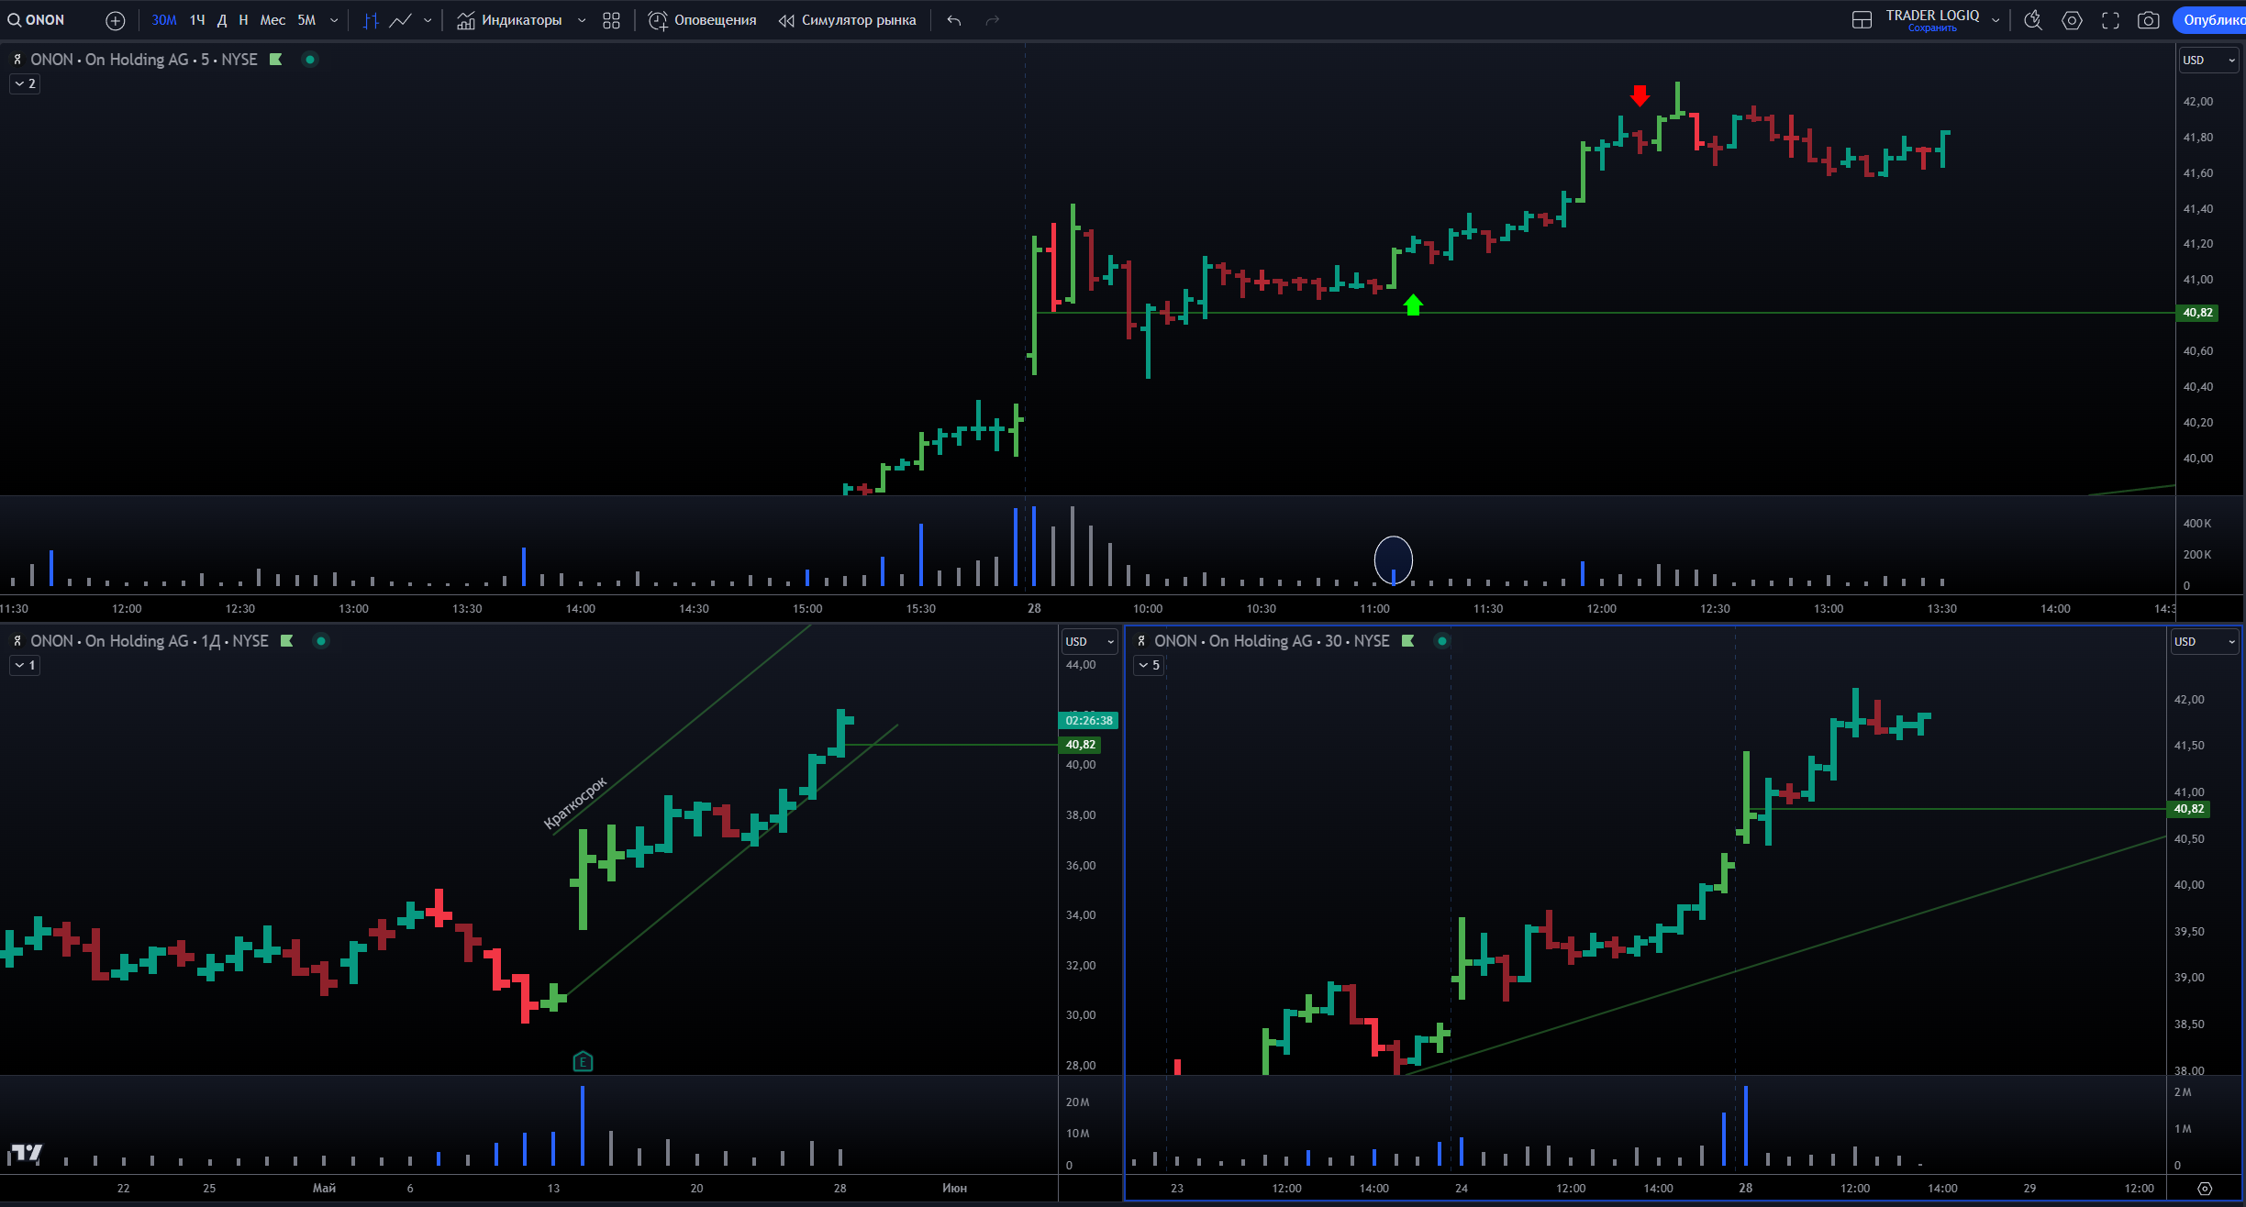Click circled volume bar near 11:00
Image resolution: width=2246 pixels, height=1207 pixels.
[x=1394, y=577]
